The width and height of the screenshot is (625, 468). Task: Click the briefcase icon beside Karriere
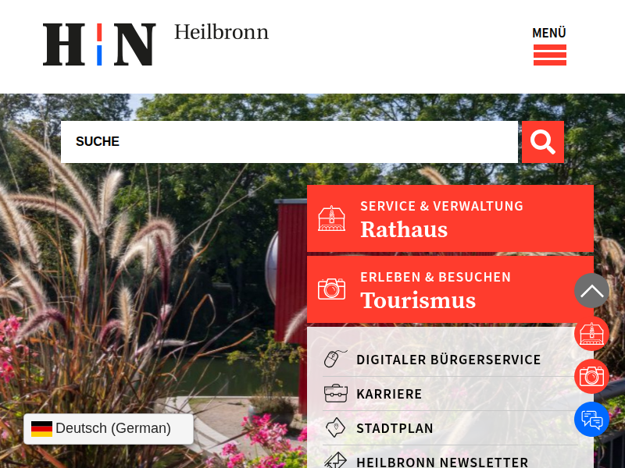point(336,394)
